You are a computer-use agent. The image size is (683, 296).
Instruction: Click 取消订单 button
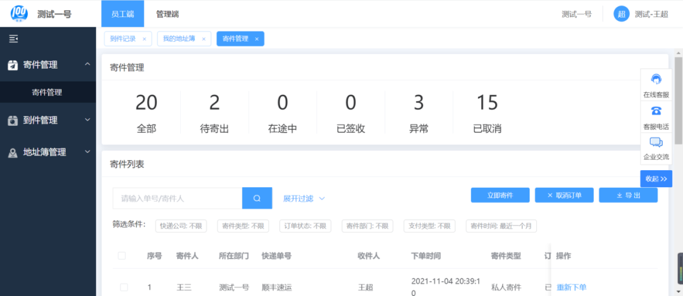point(564,195)
